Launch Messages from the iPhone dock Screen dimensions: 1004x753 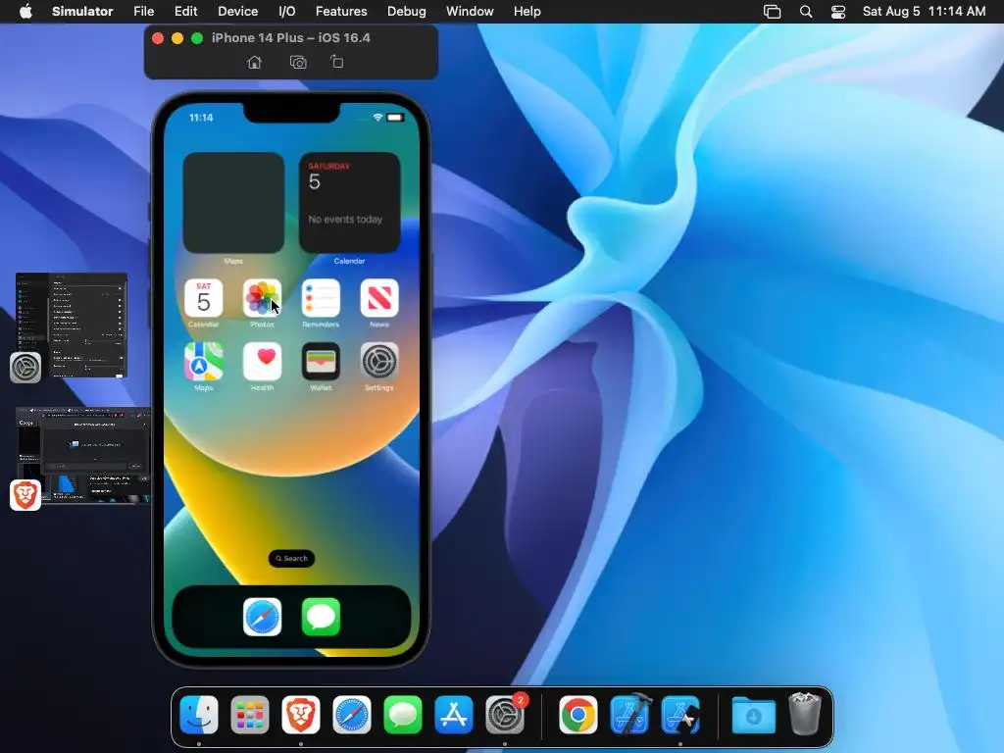321,618
